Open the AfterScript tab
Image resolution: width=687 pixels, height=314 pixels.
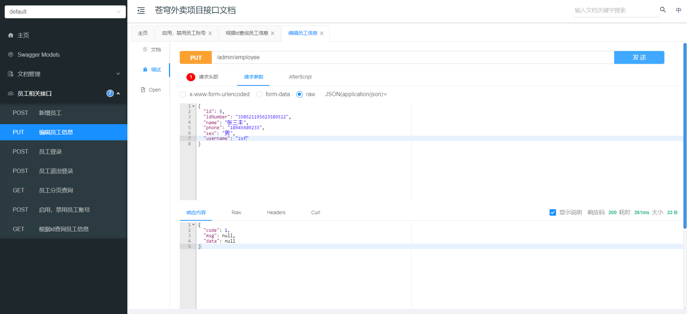(x=300, y=77)
